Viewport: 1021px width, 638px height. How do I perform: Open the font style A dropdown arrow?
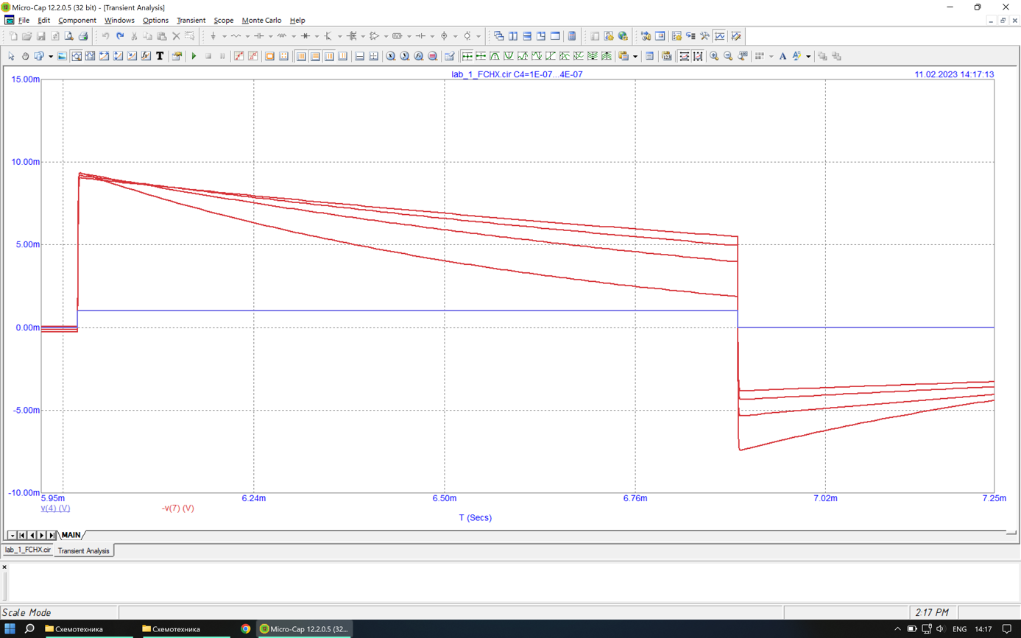pos(808,56)
